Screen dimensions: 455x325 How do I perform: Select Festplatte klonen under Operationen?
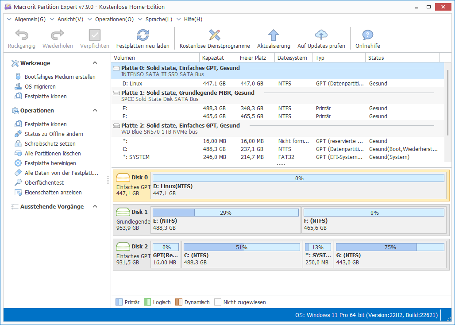coord(41,124)
